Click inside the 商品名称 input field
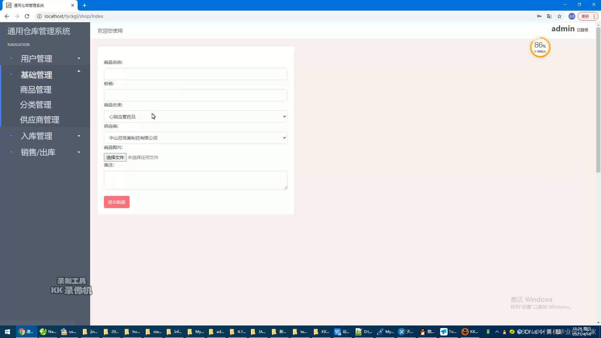The image size is (601, 338). click(x=195, y=74)
